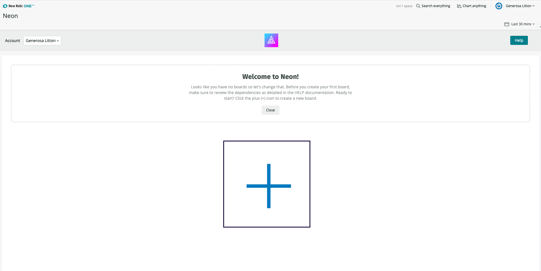Viewport: 541px width, 271px height.
Task: Expand the Generosa Litton user menu
Action: click(520, 6)
